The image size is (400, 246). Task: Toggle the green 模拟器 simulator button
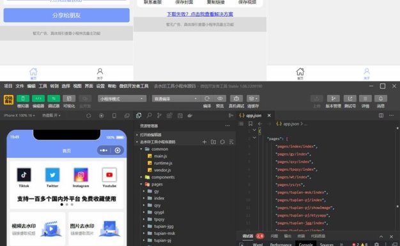[x=23, y=98]
